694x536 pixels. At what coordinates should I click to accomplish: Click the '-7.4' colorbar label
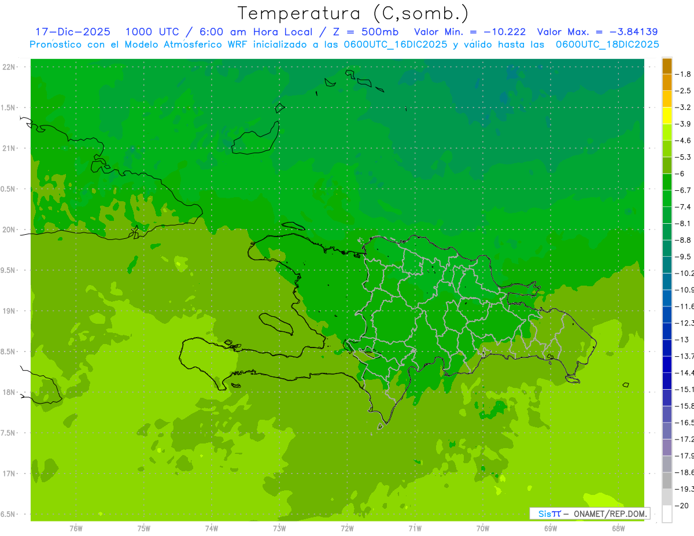tap(684, 207)
